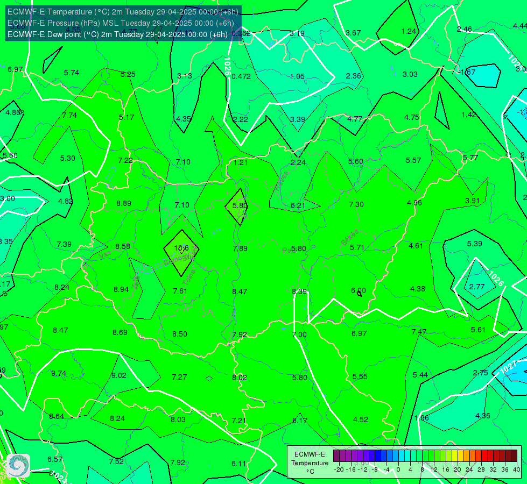Click the 1.05 map value

pos(297,76)
